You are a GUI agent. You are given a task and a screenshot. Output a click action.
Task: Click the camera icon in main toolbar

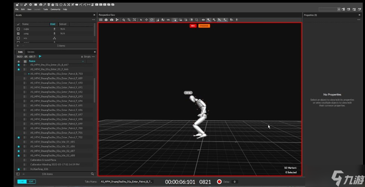41,4
